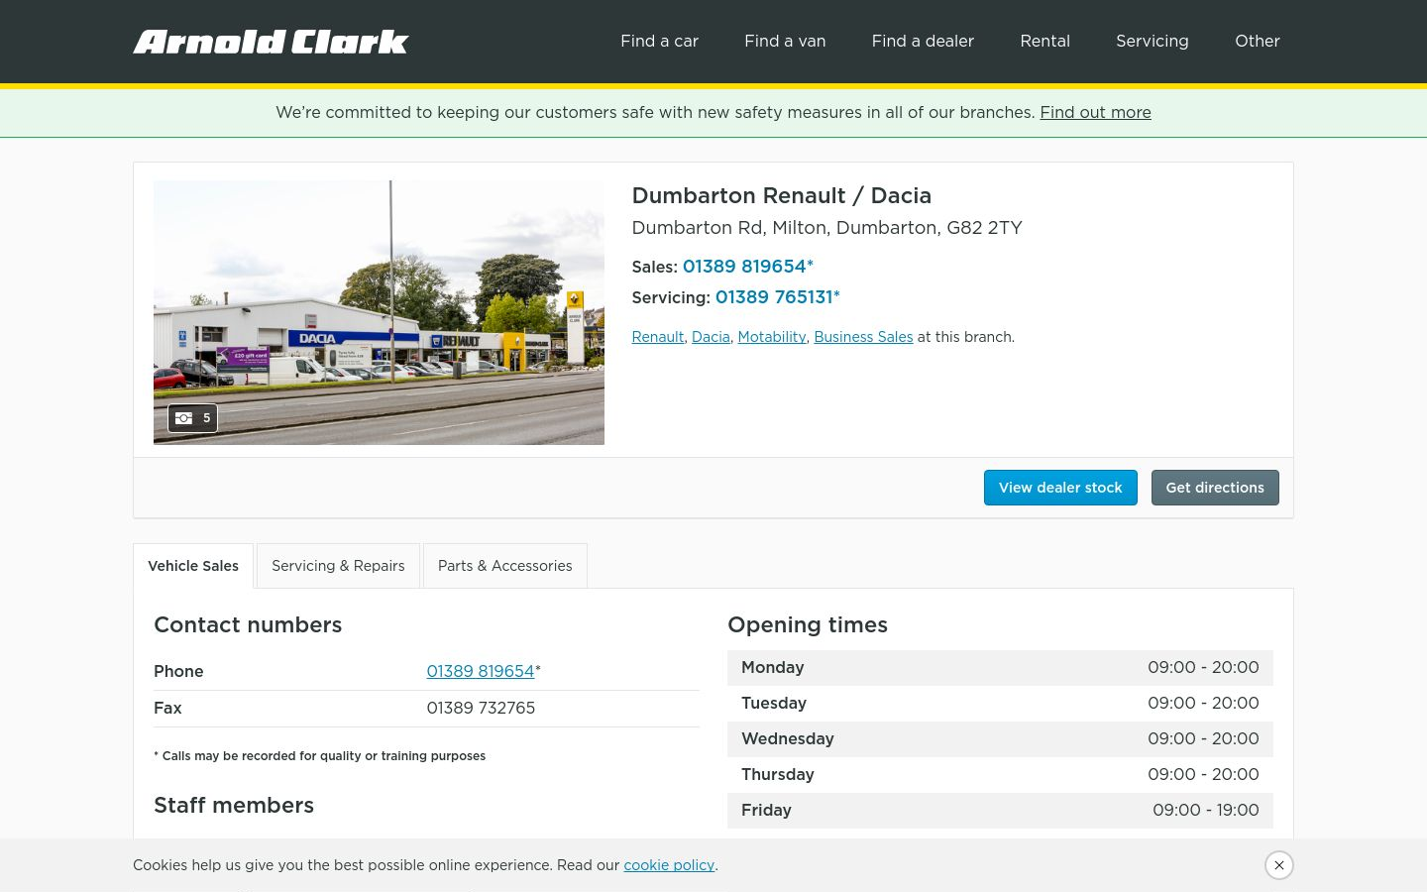This screenshot has height=892, width=1427.
Task: Click the Phone number link in Contact numbers
Action: (481, 671)
